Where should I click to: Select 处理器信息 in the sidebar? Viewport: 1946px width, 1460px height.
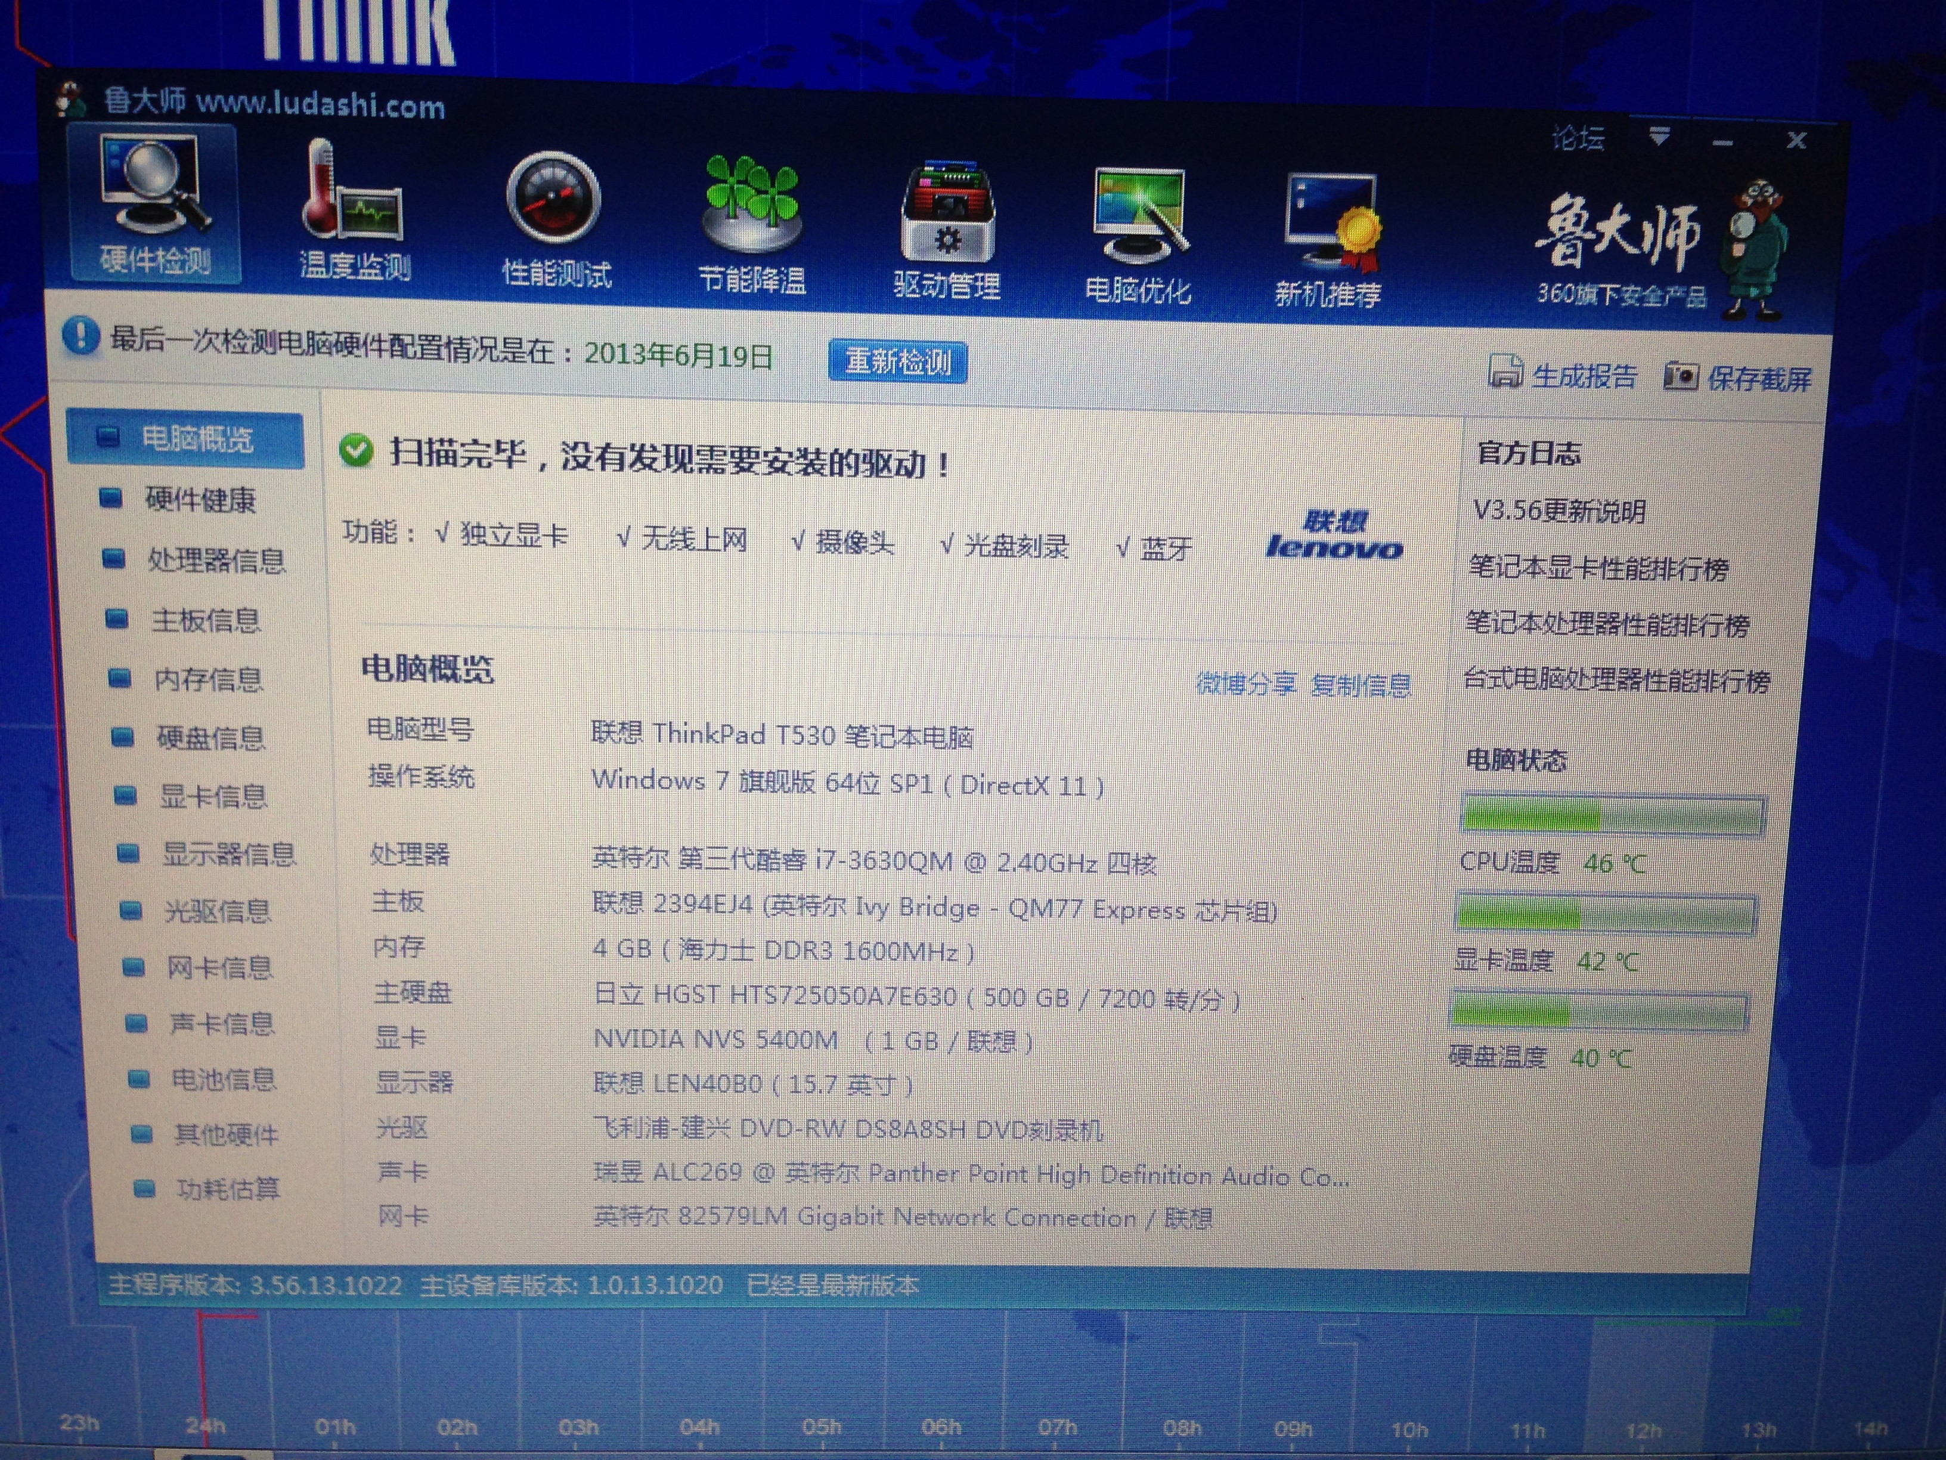tap(216, 559)
